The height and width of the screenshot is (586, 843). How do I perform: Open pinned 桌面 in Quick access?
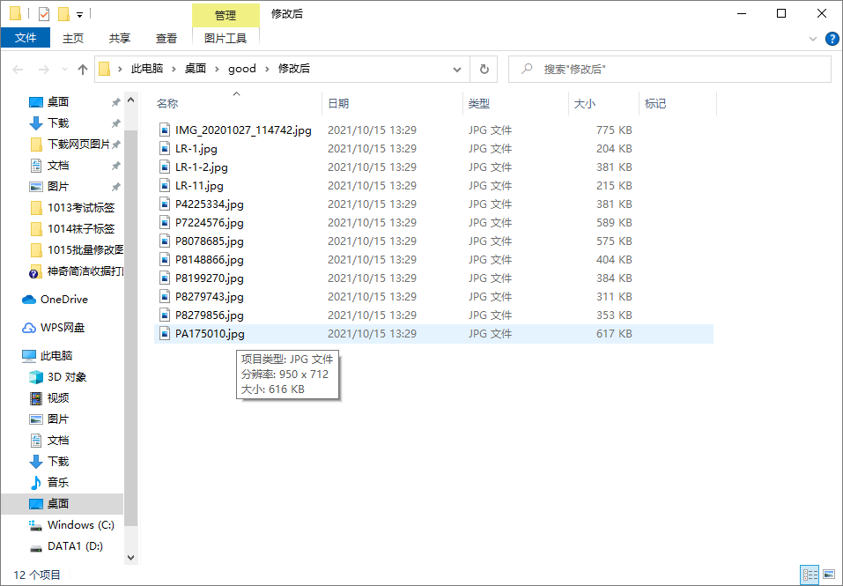click(x=57, y=101)
